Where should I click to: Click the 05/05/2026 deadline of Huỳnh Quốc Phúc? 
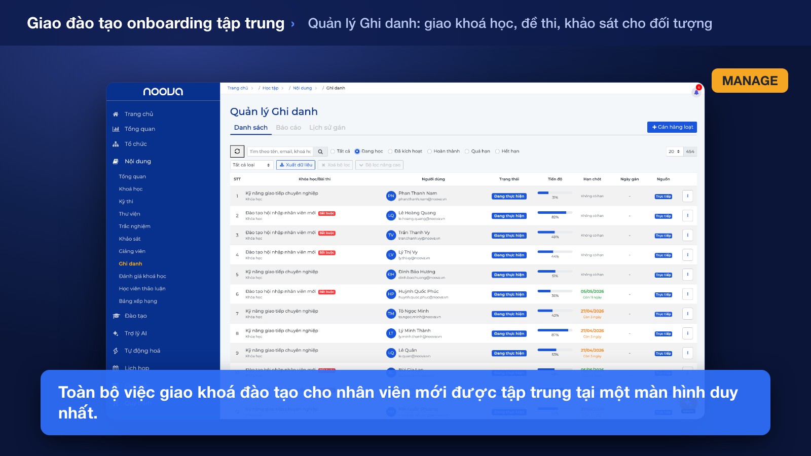coord(592,291)
